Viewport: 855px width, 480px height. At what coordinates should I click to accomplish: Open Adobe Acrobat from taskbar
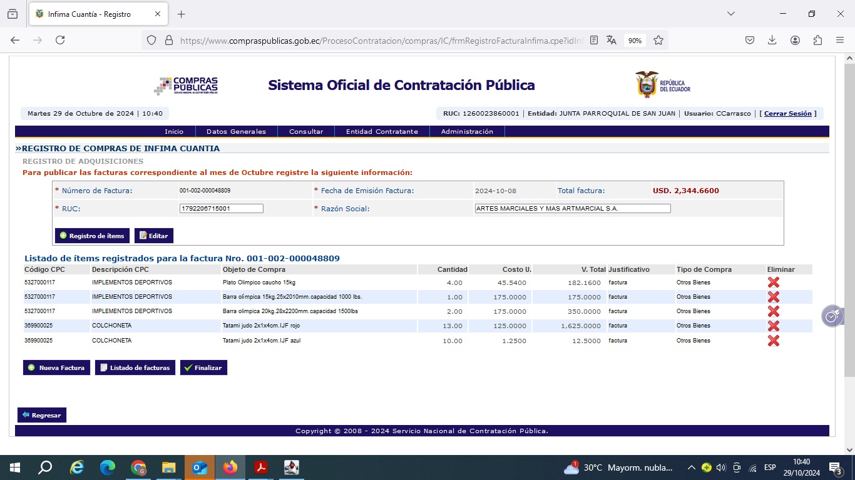tap(261, 467)
